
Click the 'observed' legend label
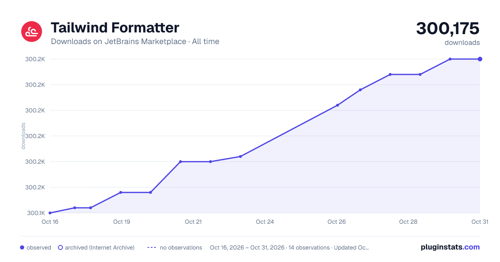39,247
